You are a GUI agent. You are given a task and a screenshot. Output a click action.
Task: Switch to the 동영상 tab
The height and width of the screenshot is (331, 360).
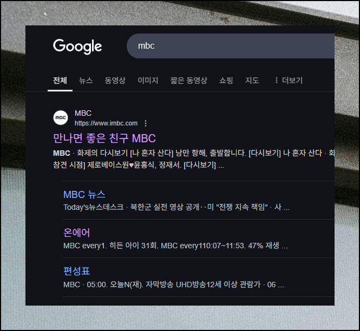[115, 80]
